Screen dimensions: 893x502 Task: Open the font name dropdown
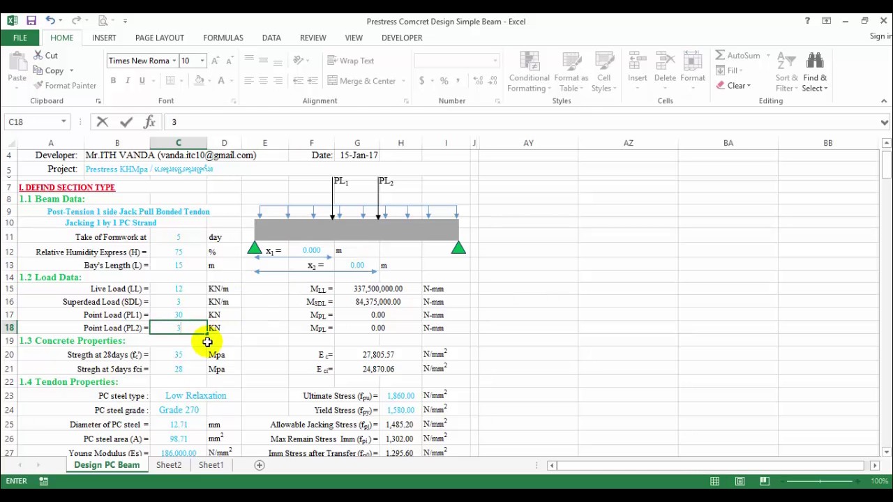click(174, 61)
